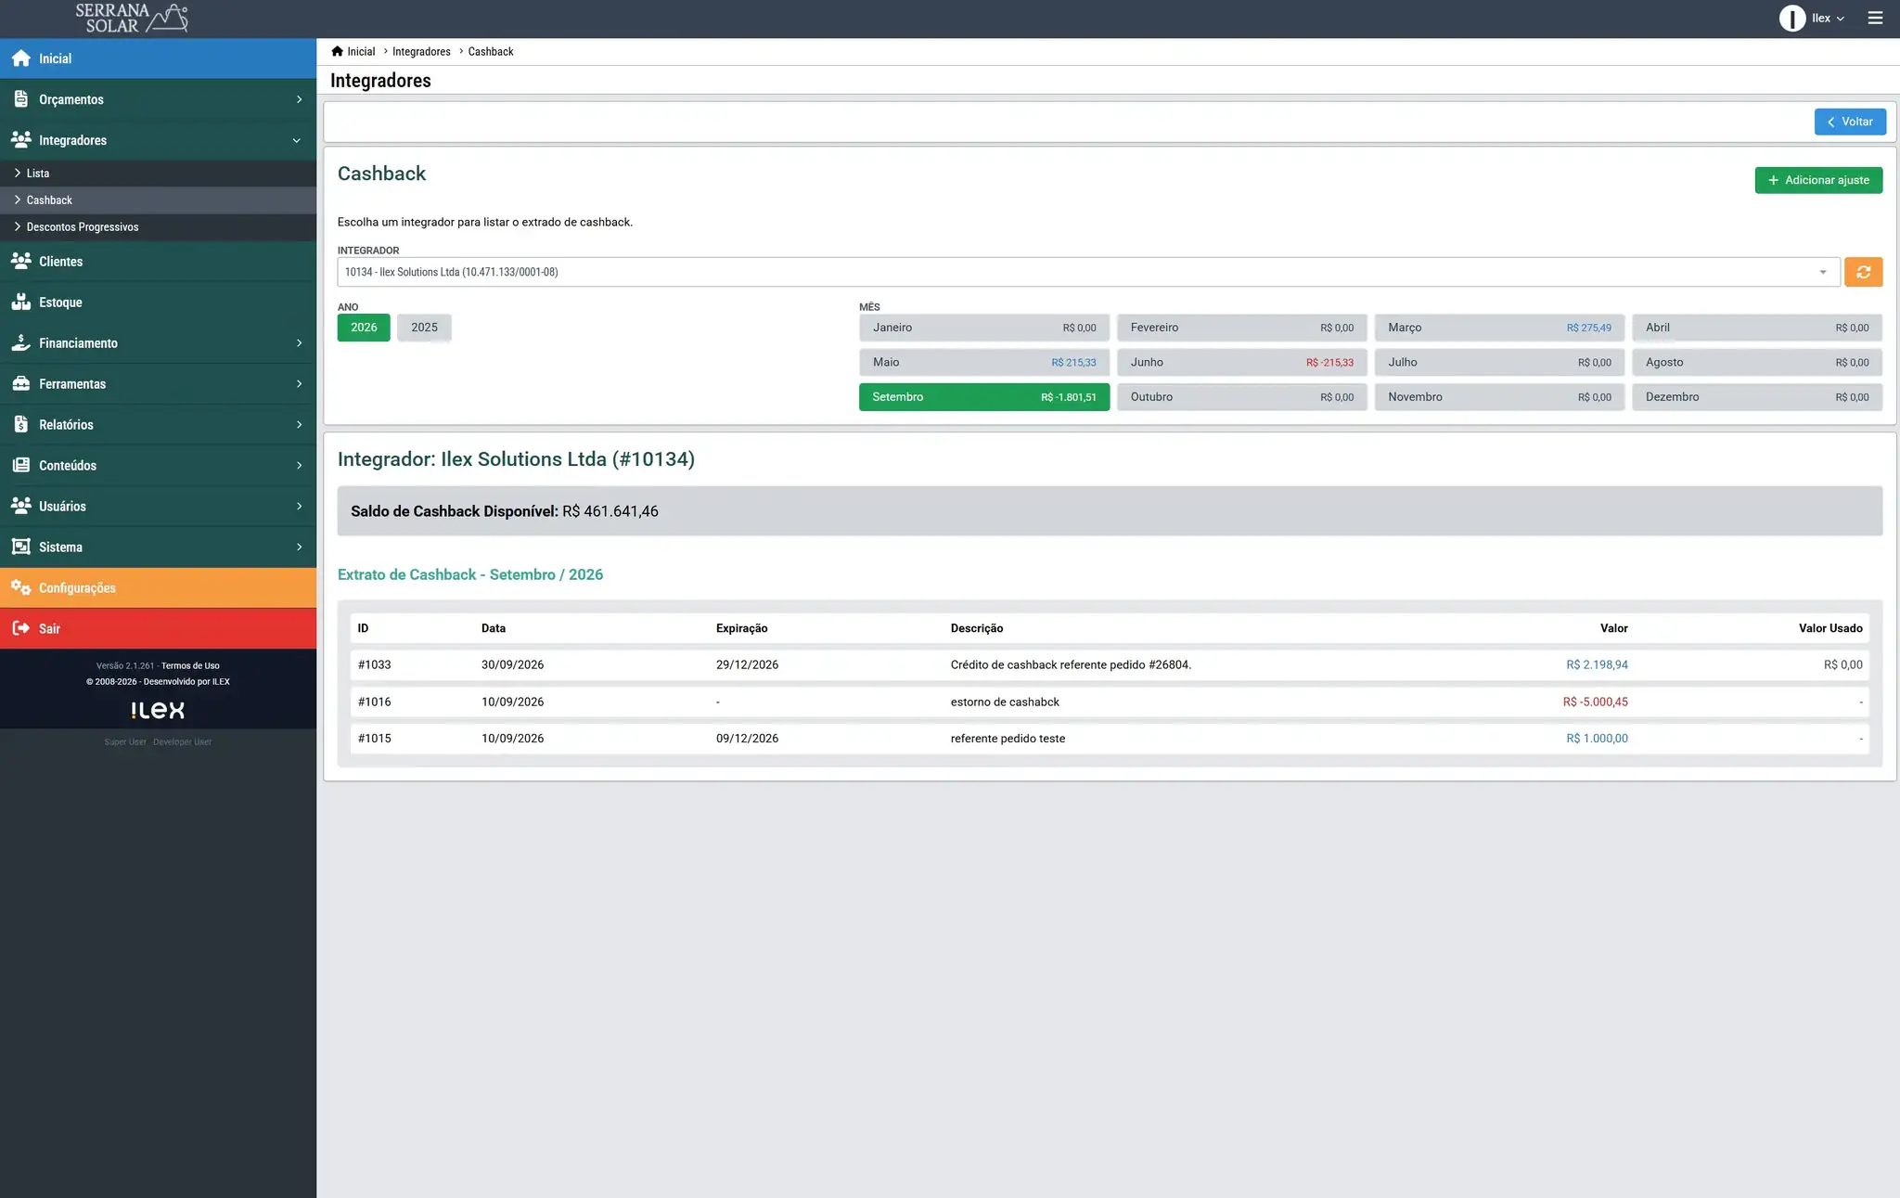Click the Clientes people icon
Viewport: 1900px width, 1198px height.
point(21,261)
